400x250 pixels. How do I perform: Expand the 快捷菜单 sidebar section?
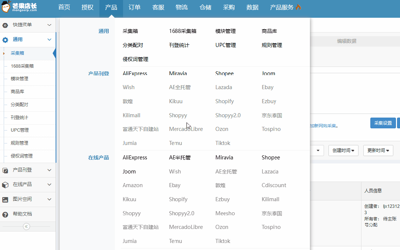click(x=49, y=25)
